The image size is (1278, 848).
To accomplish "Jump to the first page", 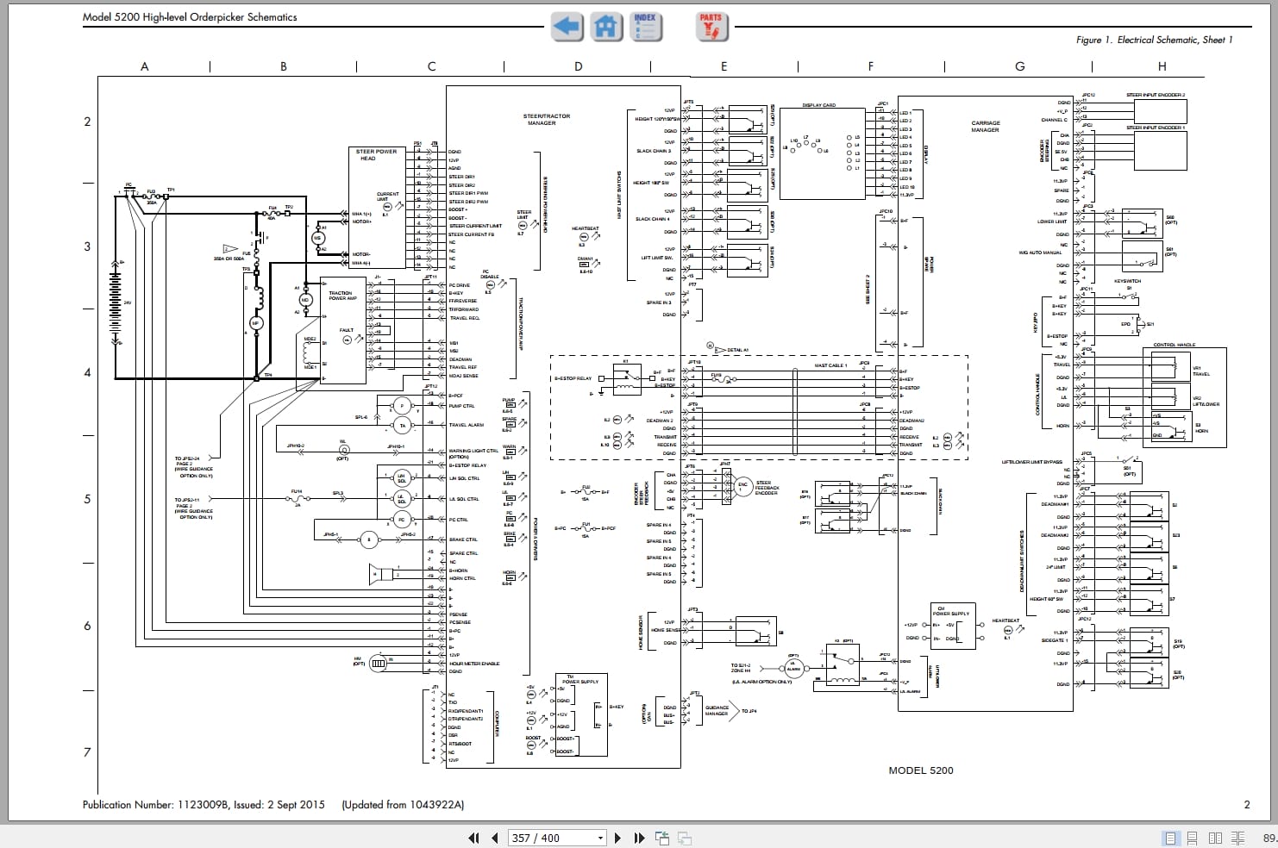I will click(x=473, y=838).
